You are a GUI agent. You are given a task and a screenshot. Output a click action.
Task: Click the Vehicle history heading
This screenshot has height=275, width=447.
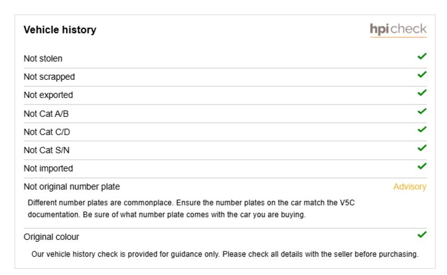coord(60,29)
